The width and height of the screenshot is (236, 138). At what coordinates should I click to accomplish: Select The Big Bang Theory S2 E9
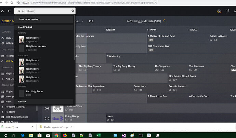[x=133, y=68]
